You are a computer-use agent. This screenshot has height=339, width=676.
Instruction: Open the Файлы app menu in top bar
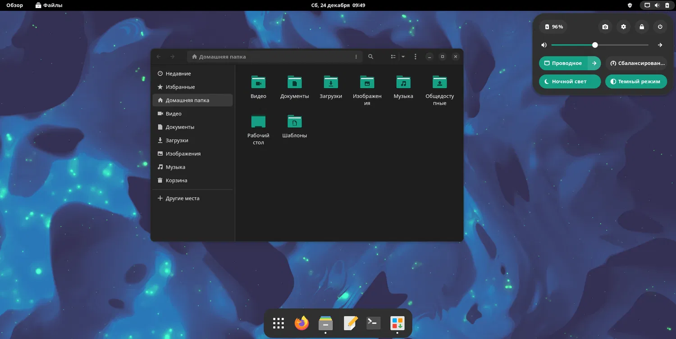click(49, 5)
